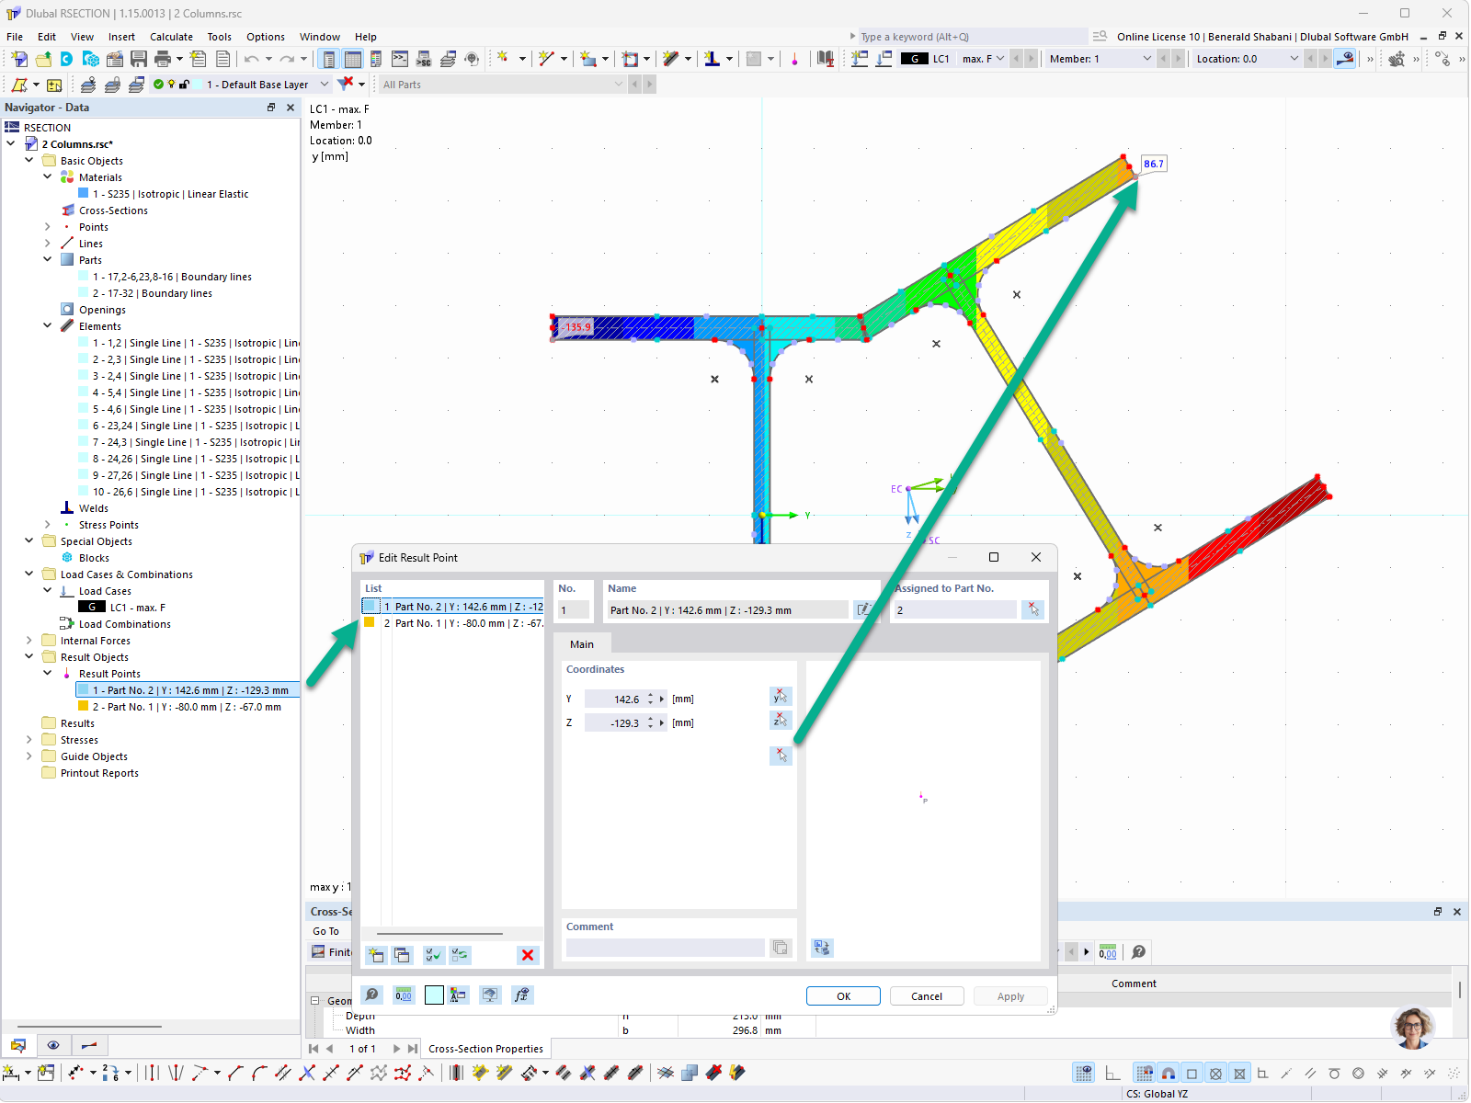Viewport: 1471px width, 1103px height.
Task: Open the File menu
Action: click(15, 37)
